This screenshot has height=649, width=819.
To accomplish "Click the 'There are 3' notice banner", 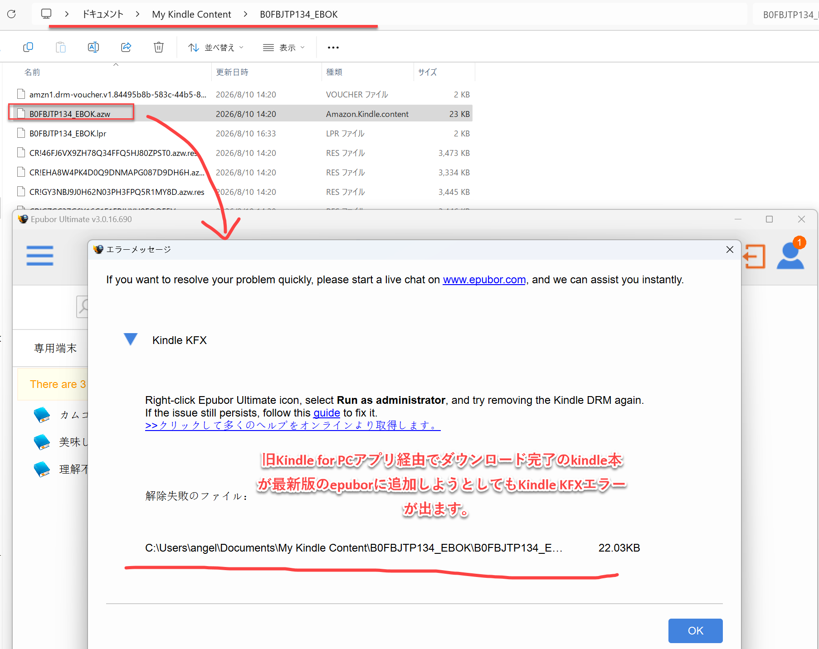I will (53, 384).
